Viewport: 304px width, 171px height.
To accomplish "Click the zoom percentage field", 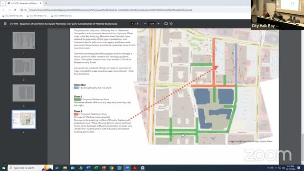I will click(152, 24).
